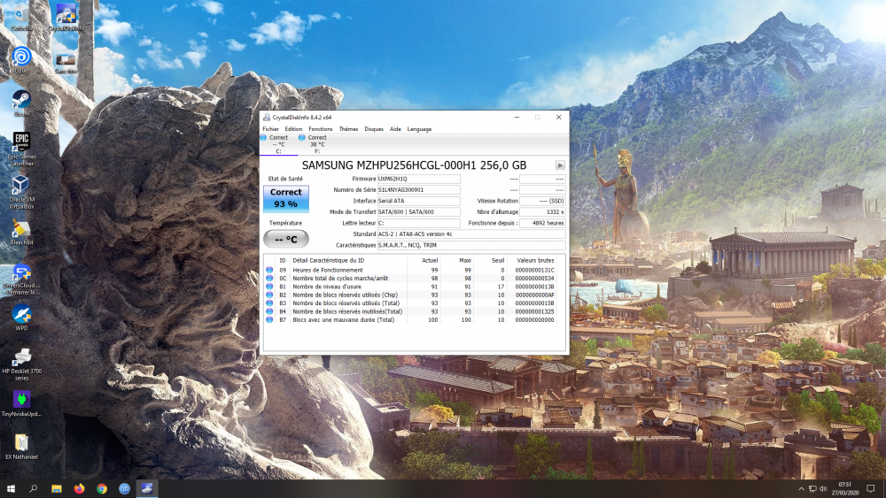This screenshot has height=498, width=886.
Task: Click the CrystalDiskInfo taskbar button
Action: click(147, 488)
